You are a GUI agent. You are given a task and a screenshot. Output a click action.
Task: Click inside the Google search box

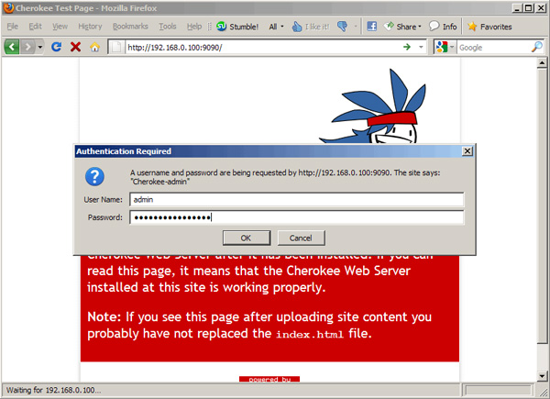pyautogui.click(x=494, y=48)
